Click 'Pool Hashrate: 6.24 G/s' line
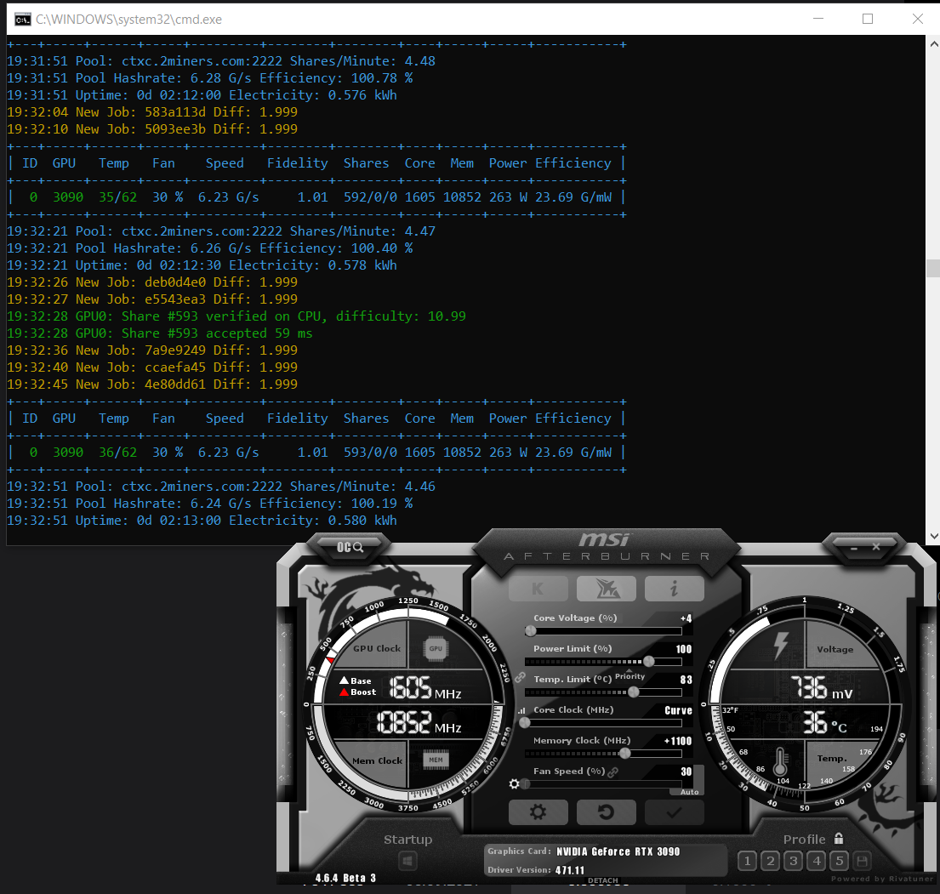 pyautogui.click(x=210, y=504)
